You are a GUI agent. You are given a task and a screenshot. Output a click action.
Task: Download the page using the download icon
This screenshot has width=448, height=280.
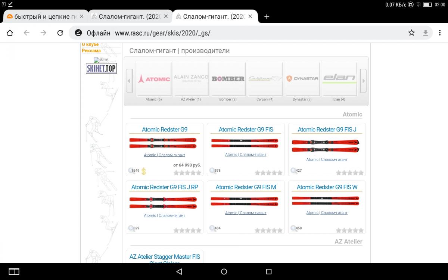425,33
